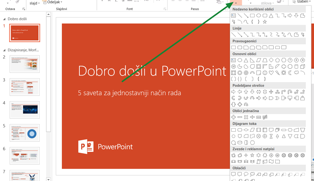Screen dimensions: 314x181
Task: Select the double-arrow line under Linije
Action: pos(246,35)
